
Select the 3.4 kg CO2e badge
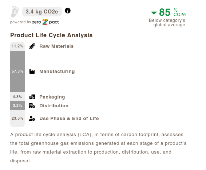pyautogui.click(x=42, y=12)
